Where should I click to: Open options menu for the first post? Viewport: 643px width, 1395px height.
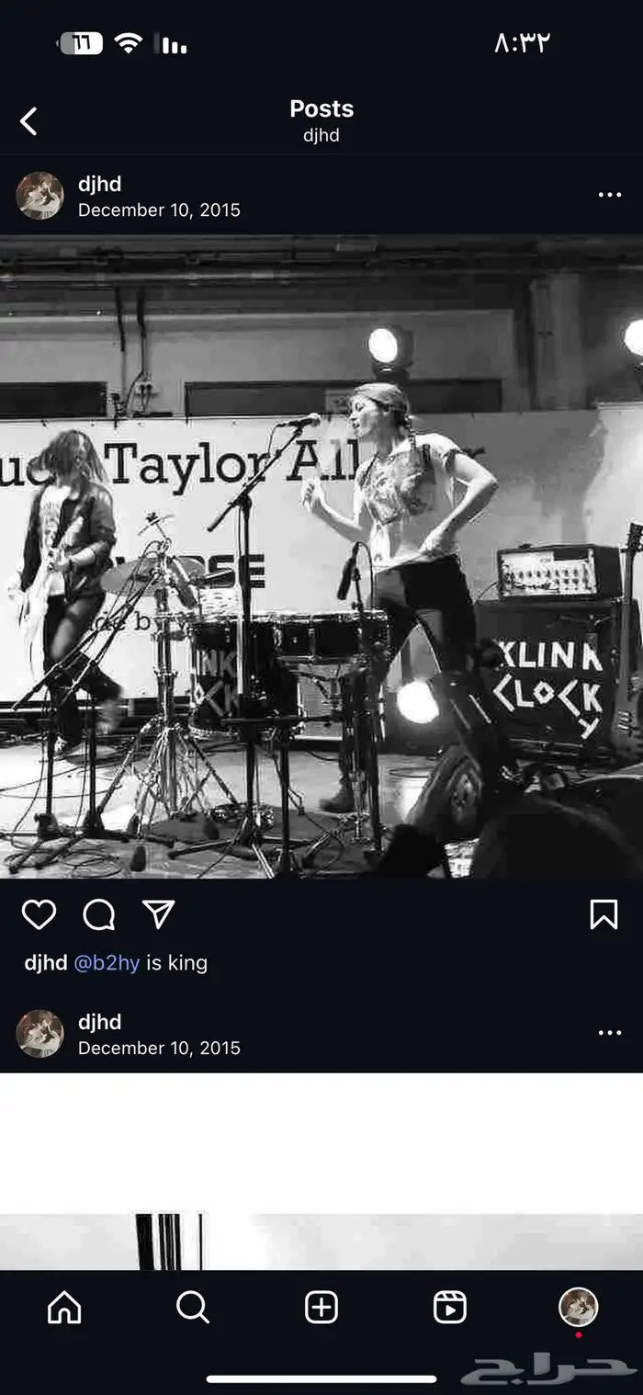click(x=610, y=195)
